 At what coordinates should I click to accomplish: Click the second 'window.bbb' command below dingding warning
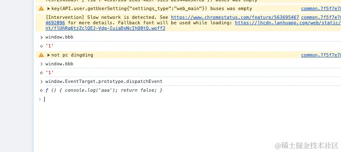(x=59, y=64)
